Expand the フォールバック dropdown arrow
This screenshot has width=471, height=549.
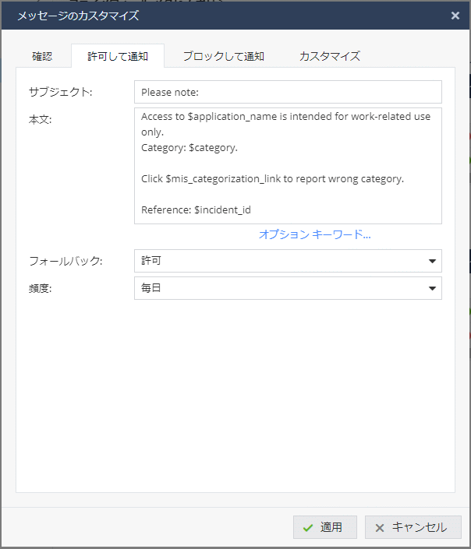433,261
